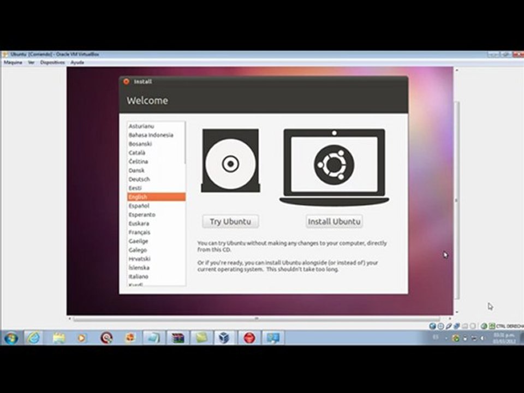Viewport: 524px width, 393px height.
Task: Open the Ver menu
Action: pyautogui.click(x=31, y=62)
